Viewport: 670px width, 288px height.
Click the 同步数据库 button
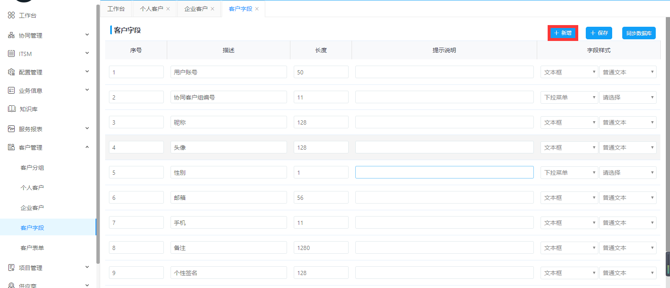[x=639, y=33]
